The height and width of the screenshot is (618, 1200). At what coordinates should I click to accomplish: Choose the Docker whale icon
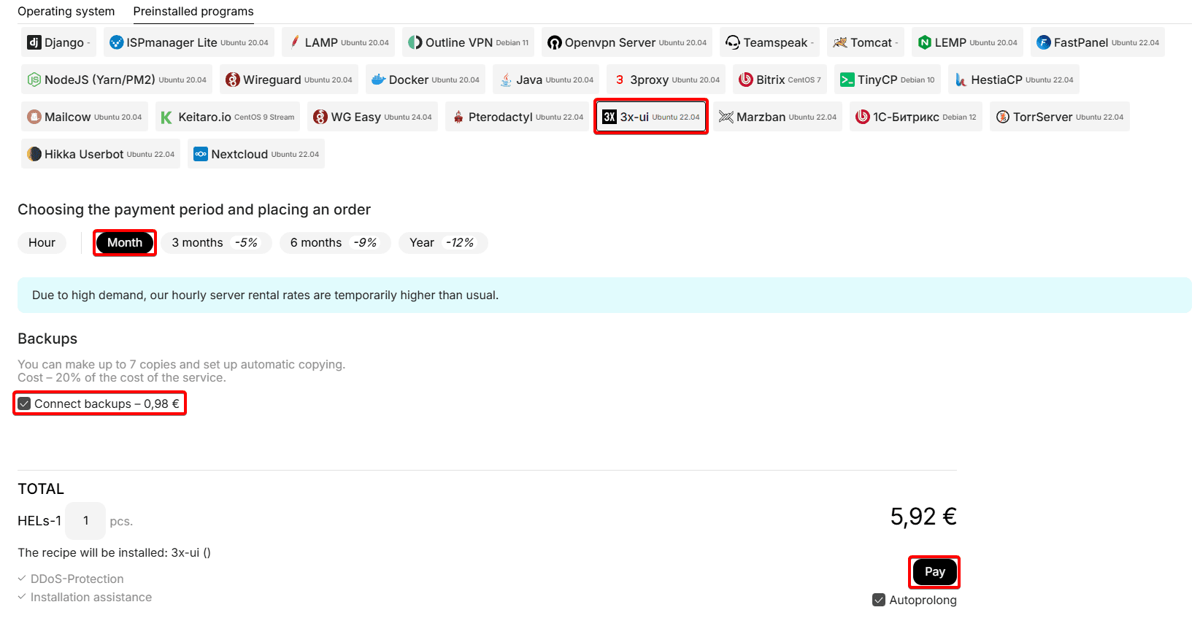click(378, 80)
